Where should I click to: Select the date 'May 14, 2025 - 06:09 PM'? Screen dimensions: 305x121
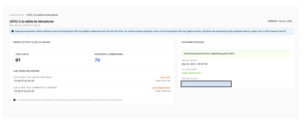(x=194, y=64)
